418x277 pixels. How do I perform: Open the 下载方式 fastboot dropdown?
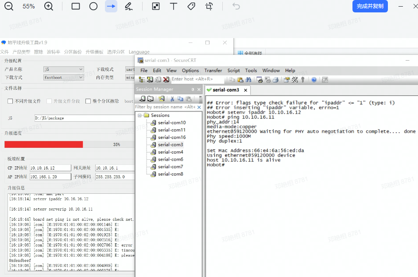tap(63, 77)
